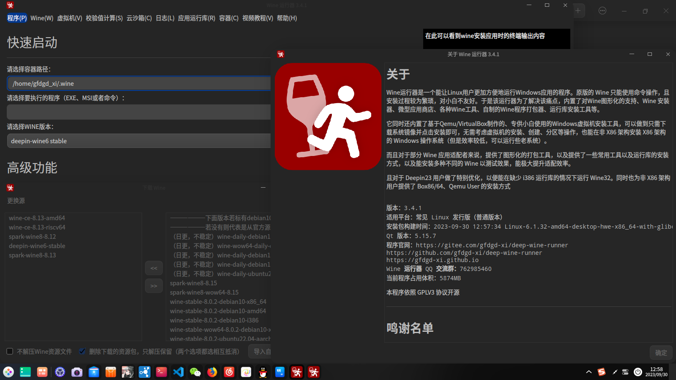Open the camera app on taskbar
This screenshot has height=380, width=676.
(77, 372)
